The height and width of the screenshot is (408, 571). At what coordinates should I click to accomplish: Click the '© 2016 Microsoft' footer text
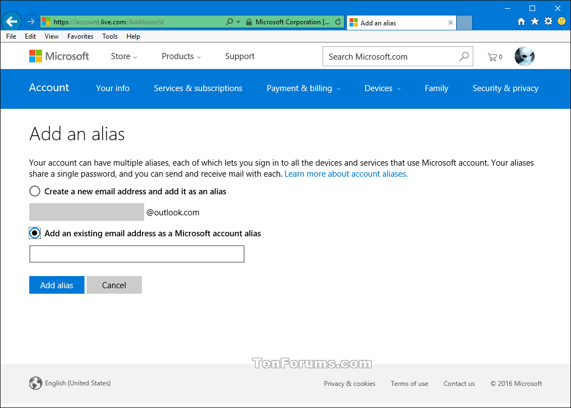point(516,384)
